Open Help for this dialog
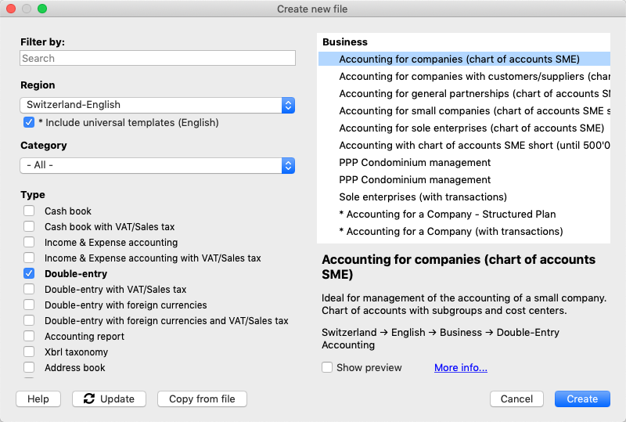The width and height of the screenshot is (626, 422). pyautogui.click(x=38, y=399)
